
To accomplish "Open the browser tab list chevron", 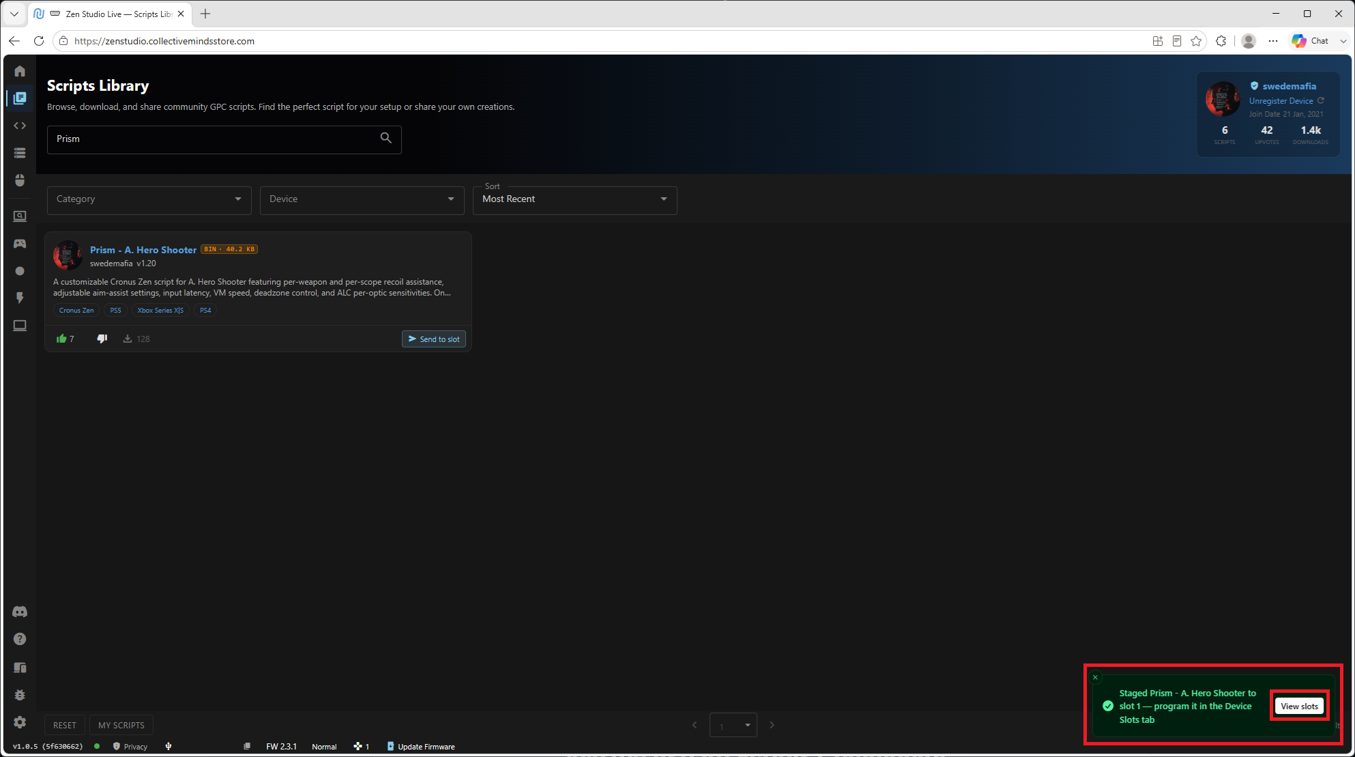I will (14, 14).
